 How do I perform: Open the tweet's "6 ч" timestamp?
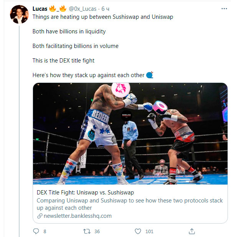pos(106,8)
